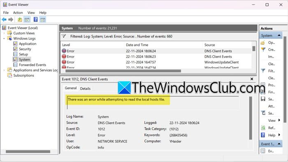Image resolution: width=288 pixels, height=162 pixels.
Task: Click the event details vertical scrollbar
Action: pos(250,118)
